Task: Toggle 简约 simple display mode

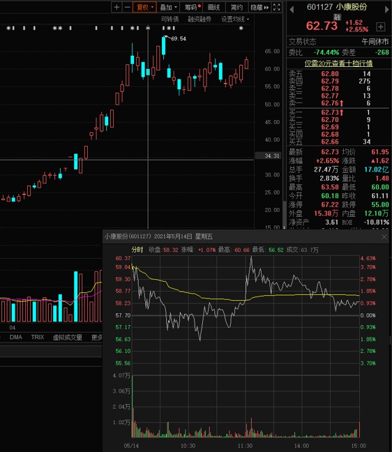Action: click(236, 7)
